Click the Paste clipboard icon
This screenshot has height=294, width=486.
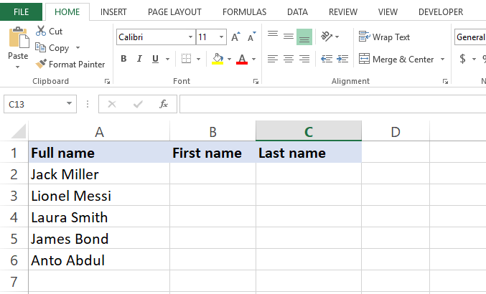(19, 37)
